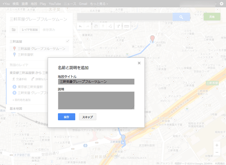Click the red map pin marker
The height and width of the screenshot is (165, 226).
(x=152, y=39)
